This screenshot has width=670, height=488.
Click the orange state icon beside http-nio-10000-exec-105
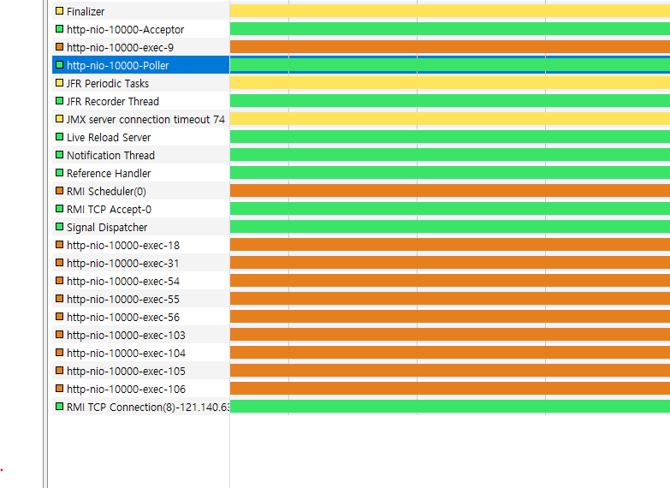[59, 370]
